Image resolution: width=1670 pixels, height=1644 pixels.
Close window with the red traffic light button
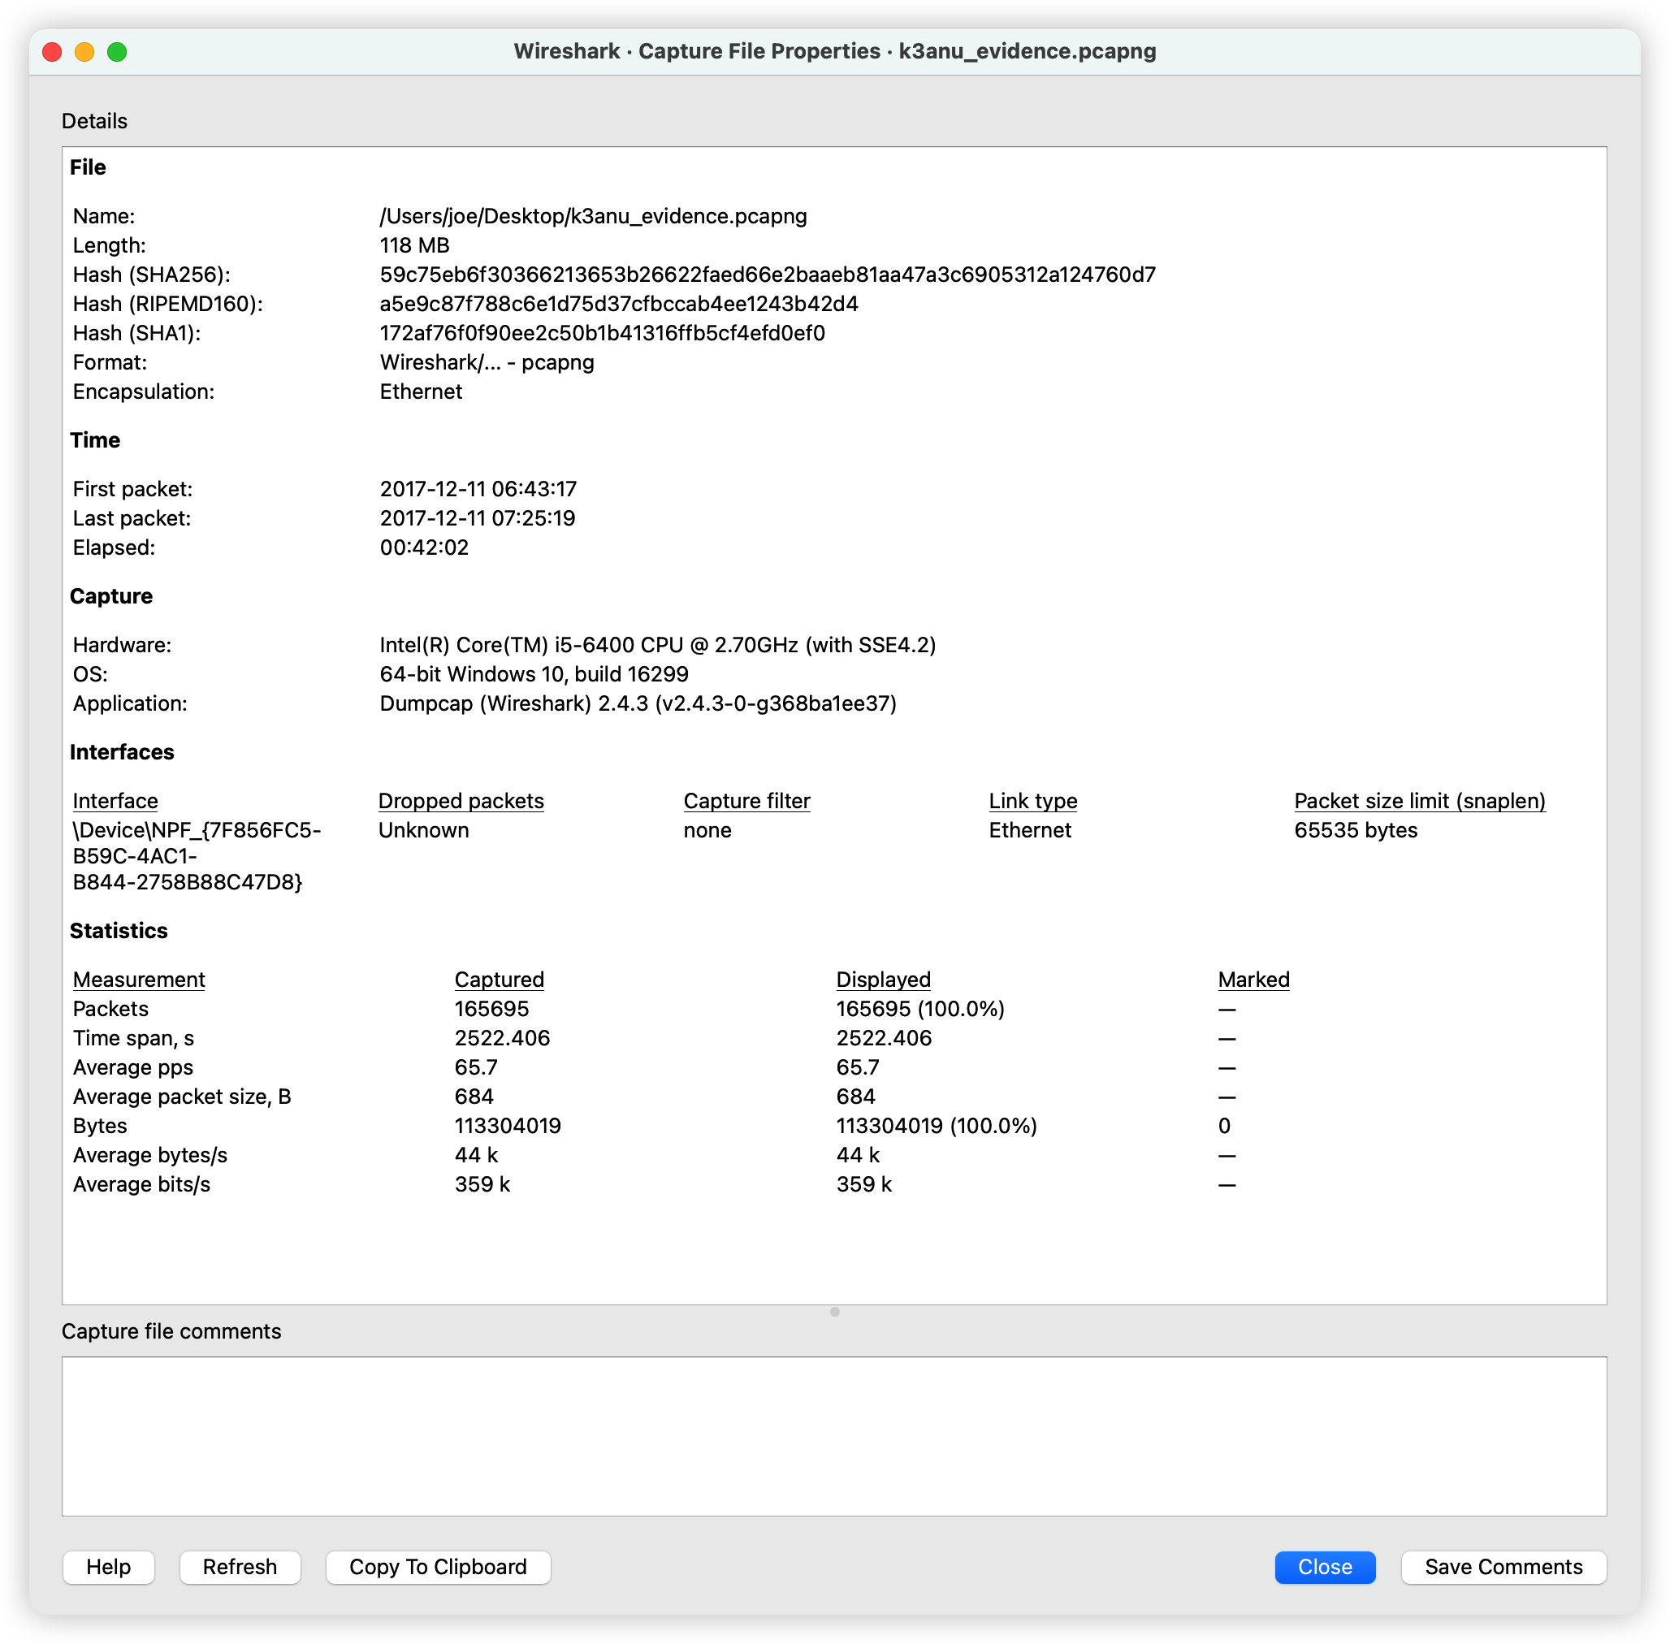[52, 52]
